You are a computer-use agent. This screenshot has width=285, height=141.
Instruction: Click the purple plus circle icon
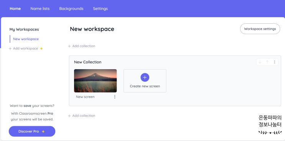(145, 78)
